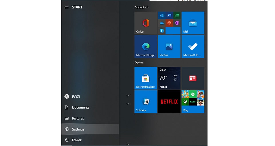The width and height of the screenshot is (275, 146).
Task: Open the Play folder label
Action: tap(186, 110)
